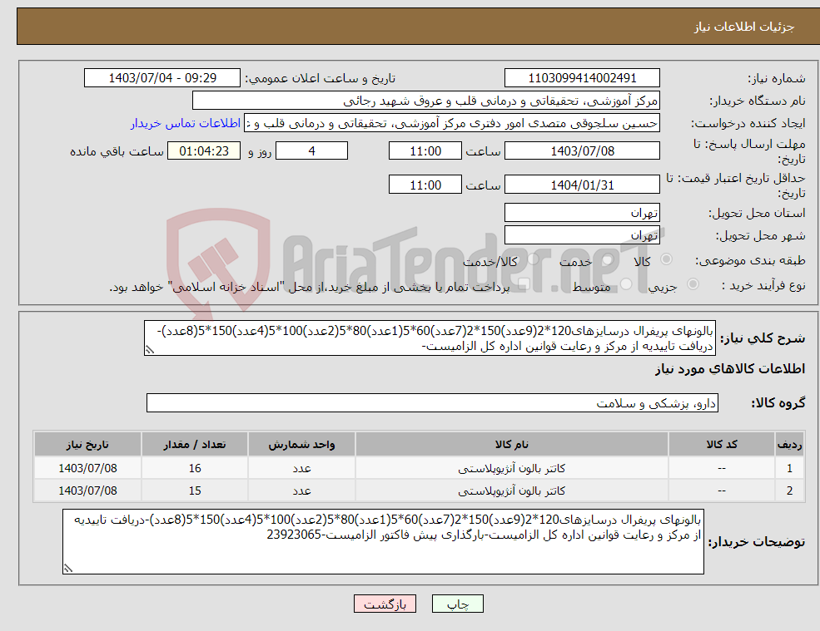
Task: Click the چاپ print button
Action: coord(458,604)
